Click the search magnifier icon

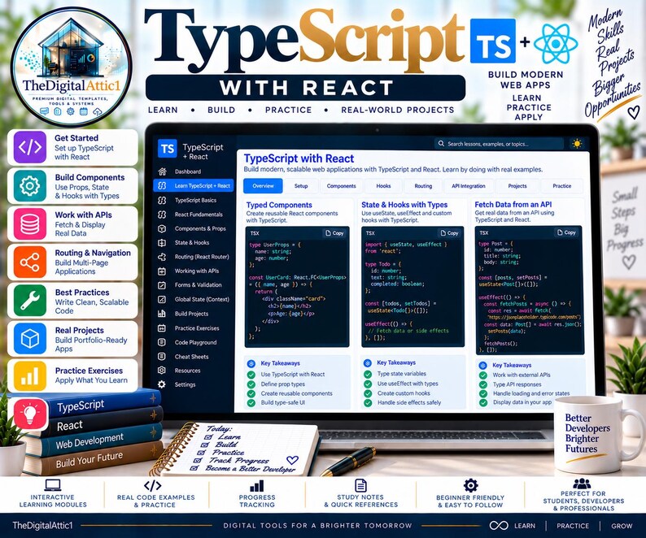(x=441, y=144)
